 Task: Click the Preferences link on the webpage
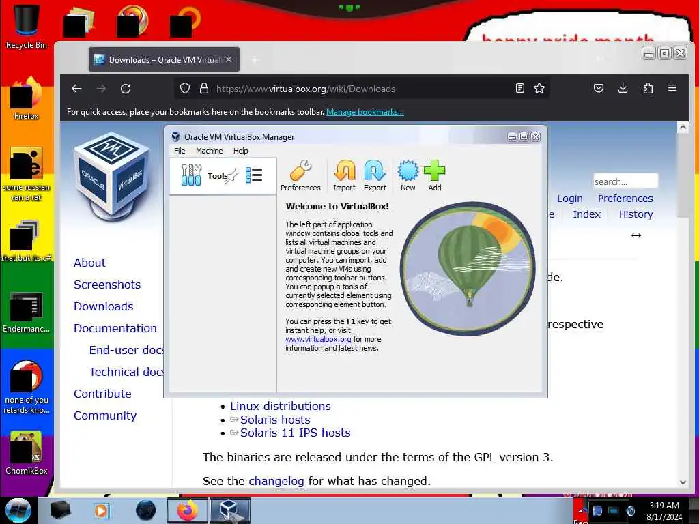tap(625, 199)
